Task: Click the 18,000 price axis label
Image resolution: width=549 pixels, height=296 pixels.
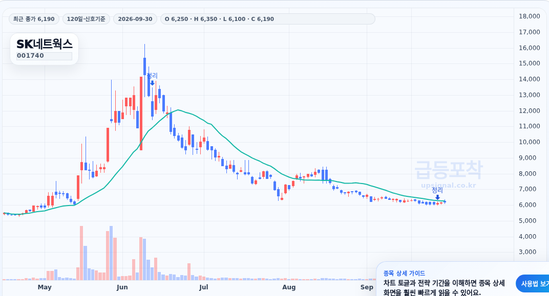Action: click(530, 16)
